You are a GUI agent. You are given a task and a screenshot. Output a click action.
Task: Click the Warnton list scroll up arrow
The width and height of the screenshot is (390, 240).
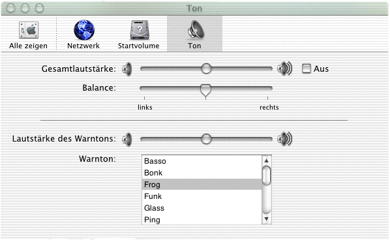point(266,160)
